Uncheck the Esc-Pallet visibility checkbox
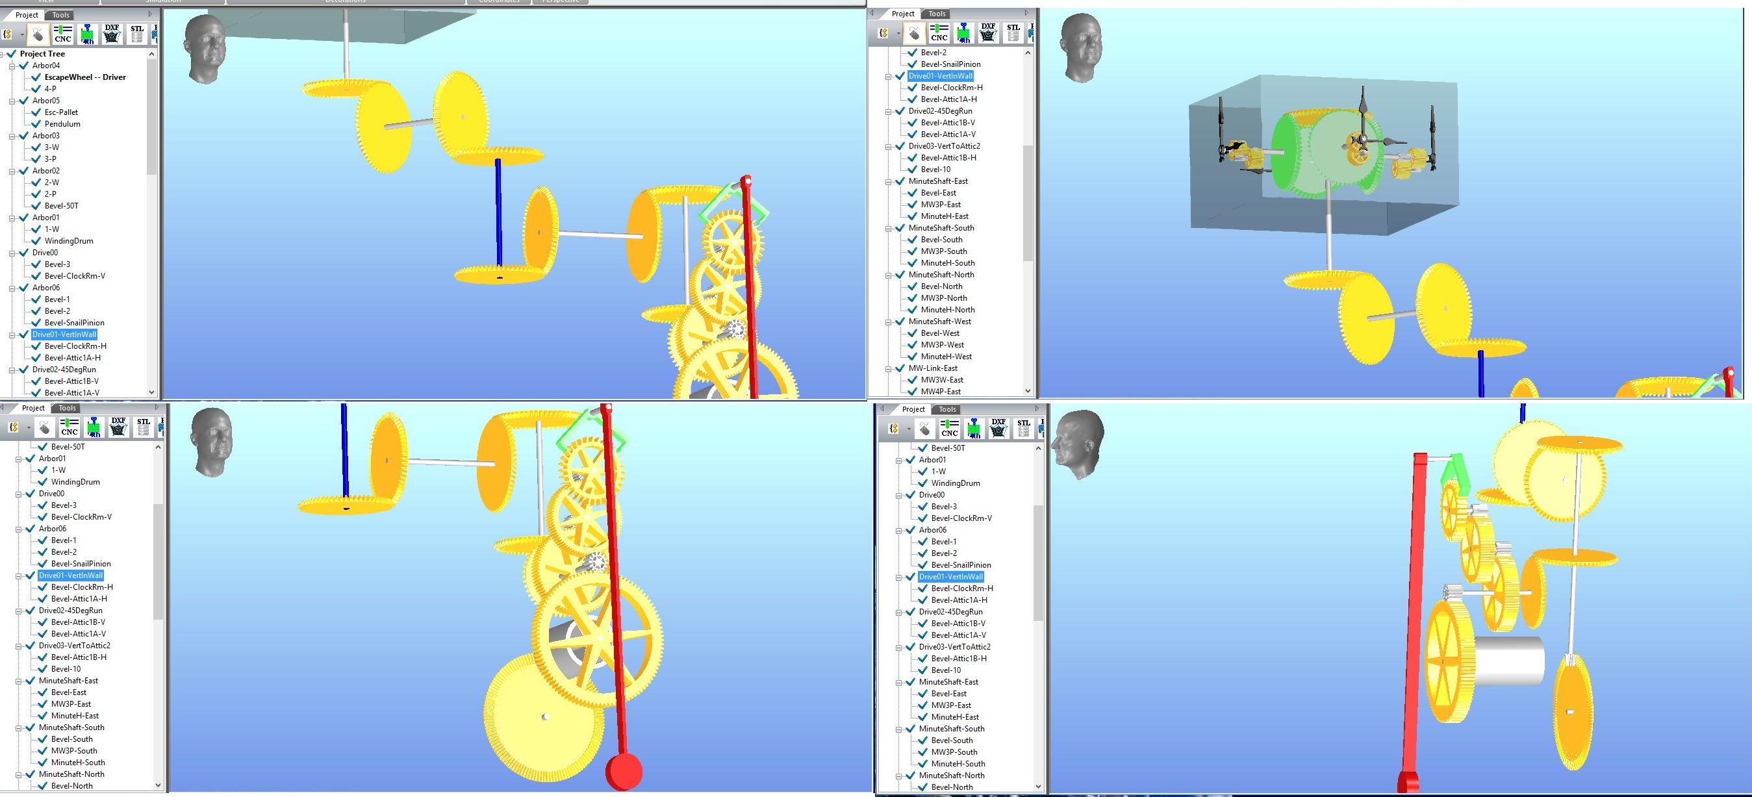The width and height of the screenshot is (1752, 797). pos(37,112)
